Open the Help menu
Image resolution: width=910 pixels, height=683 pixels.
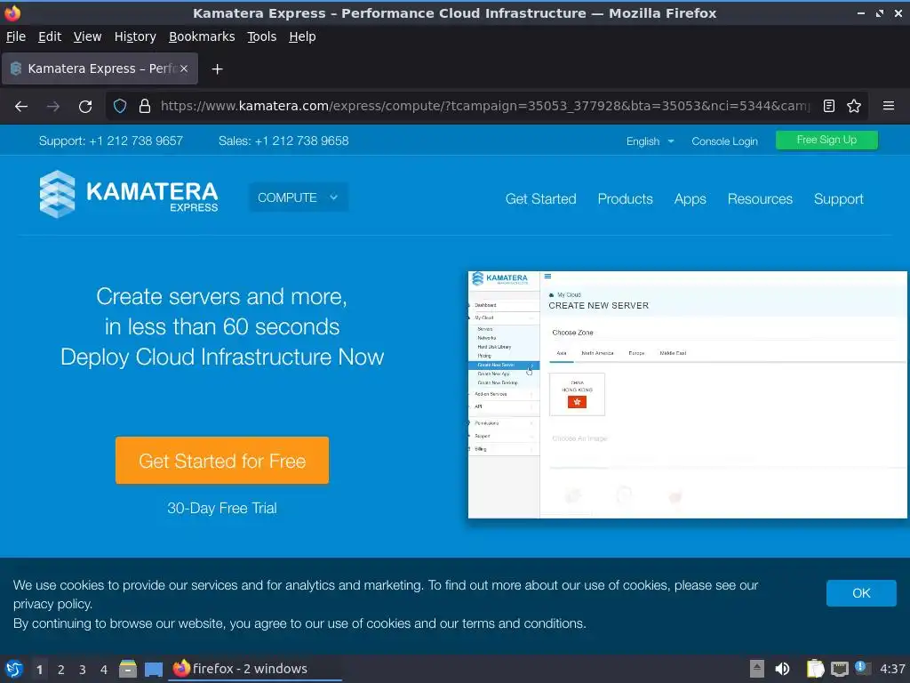click(302, 36)
